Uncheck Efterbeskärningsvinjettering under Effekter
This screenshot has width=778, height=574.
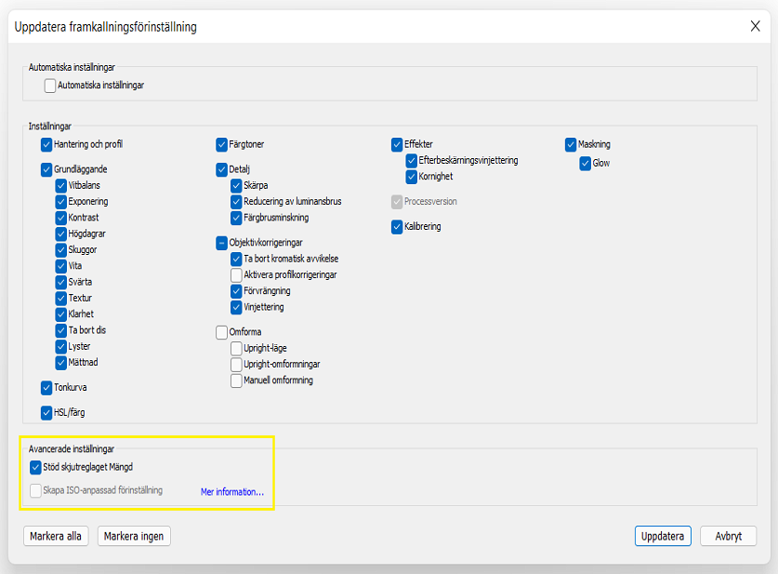point(412,161)
